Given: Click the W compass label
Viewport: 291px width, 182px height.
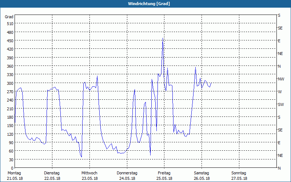Looking at the screenshot, I should tap(280, 92).
